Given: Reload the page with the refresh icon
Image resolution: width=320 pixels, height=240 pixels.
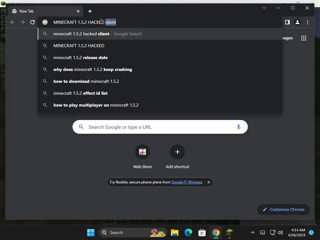Looking at the screenshot, I should [32, 22].
